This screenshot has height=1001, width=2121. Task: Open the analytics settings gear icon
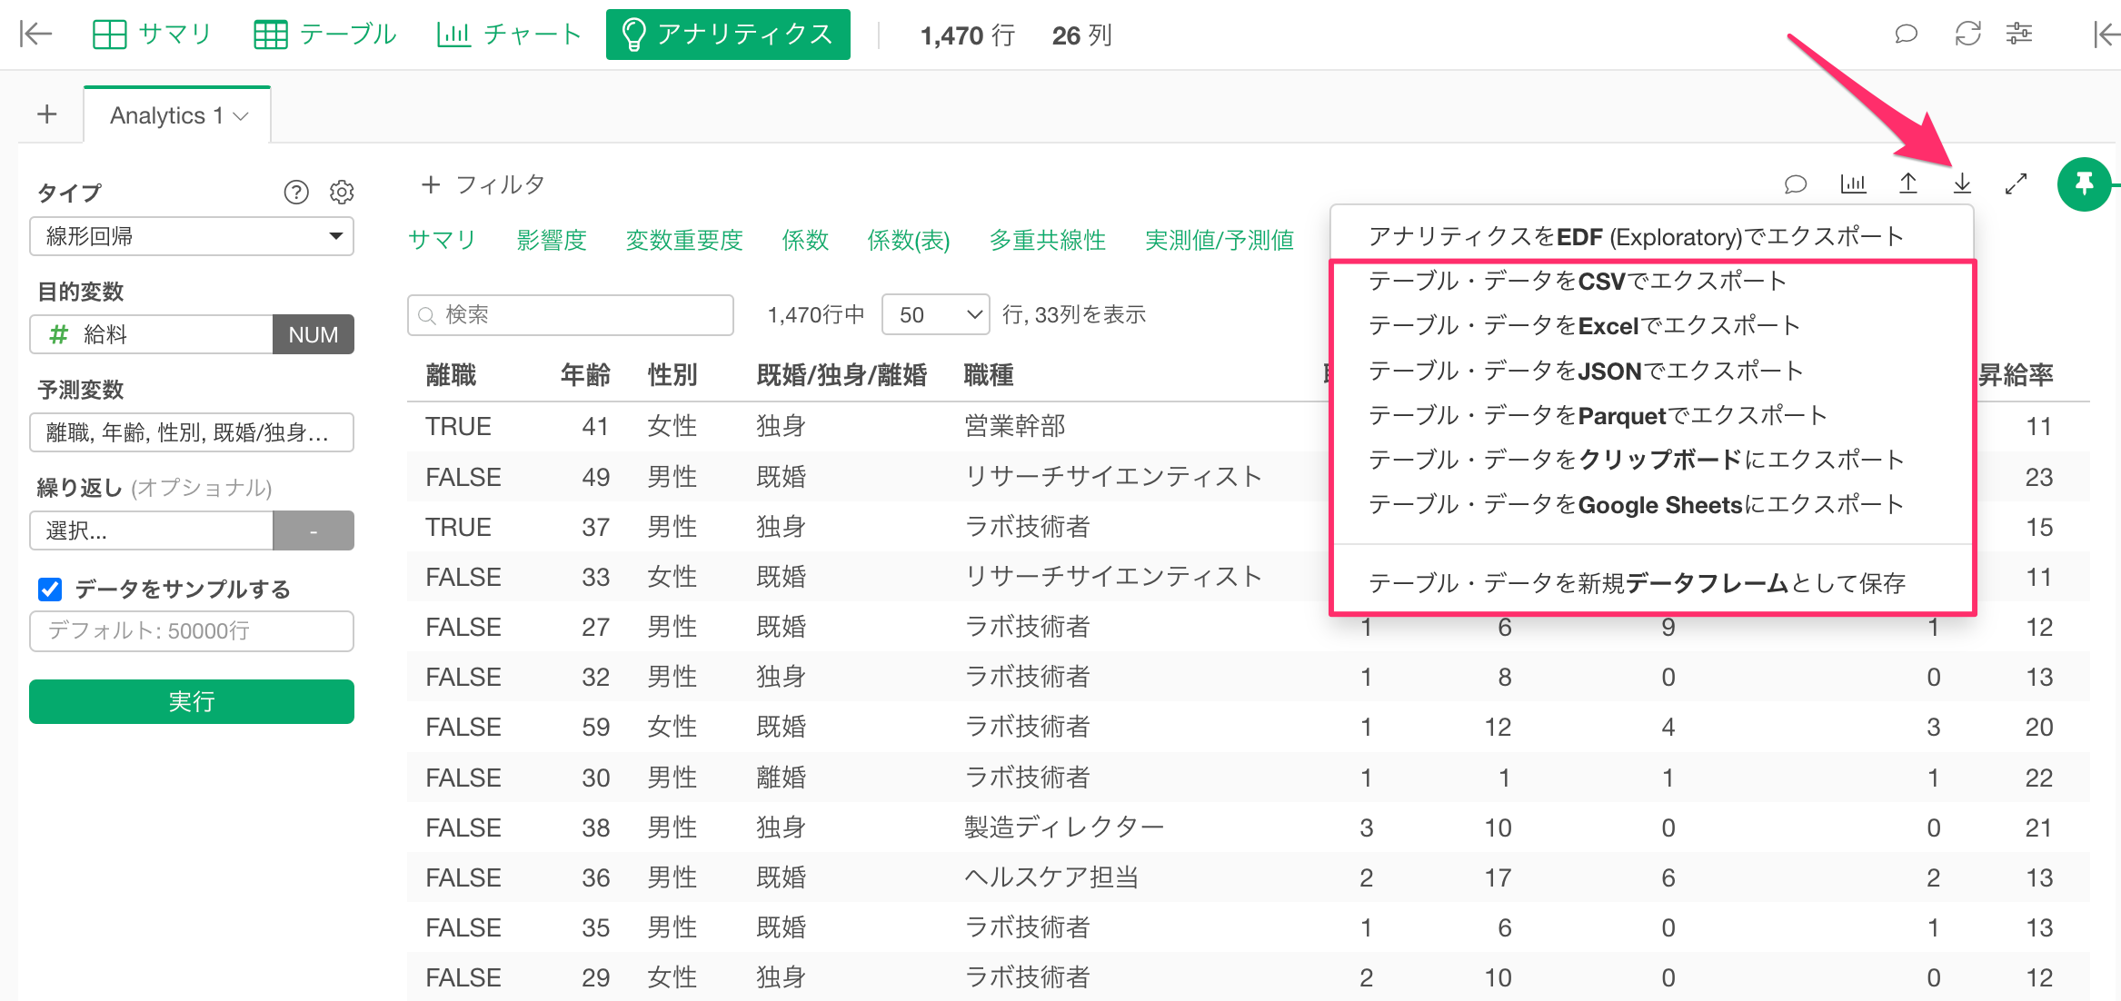342,192
